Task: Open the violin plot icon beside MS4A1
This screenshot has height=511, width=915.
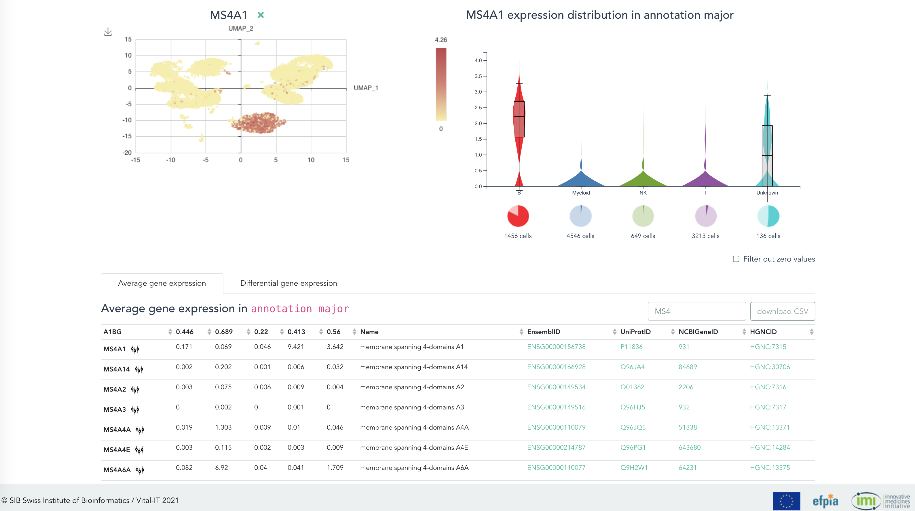Action: click(135, 349)
